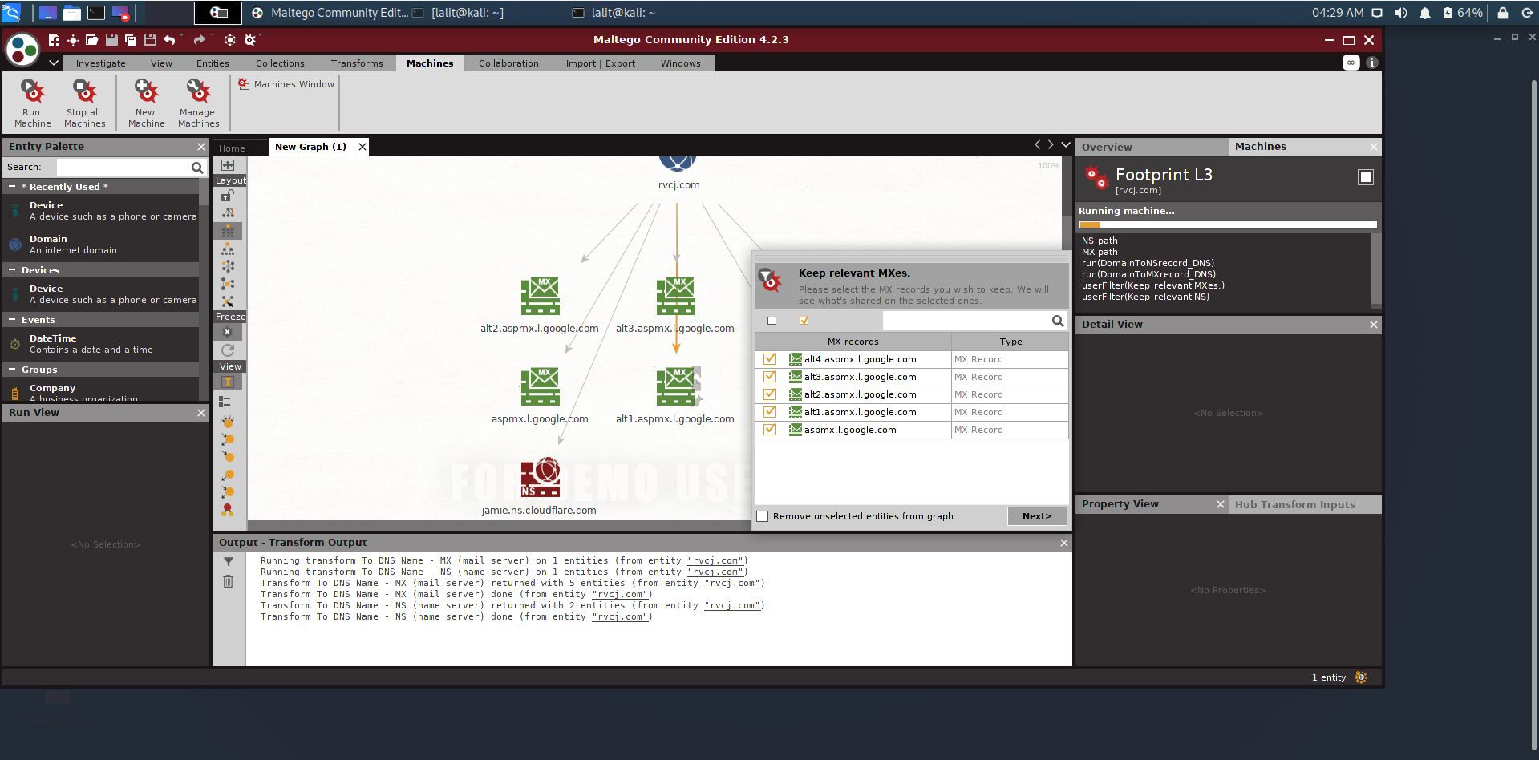Close the New Graph (1) tab
The height and width of the screenshot is (760, 1539).
click(x=362, y=147)
